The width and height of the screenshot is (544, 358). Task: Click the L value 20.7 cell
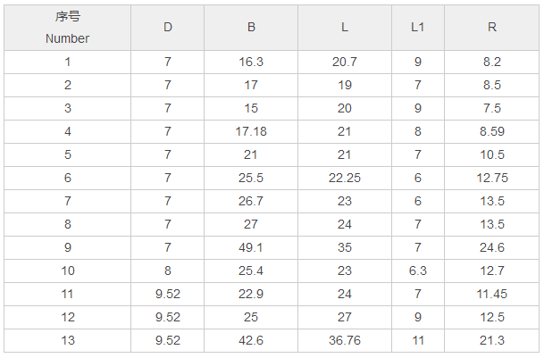coord(345,62)
